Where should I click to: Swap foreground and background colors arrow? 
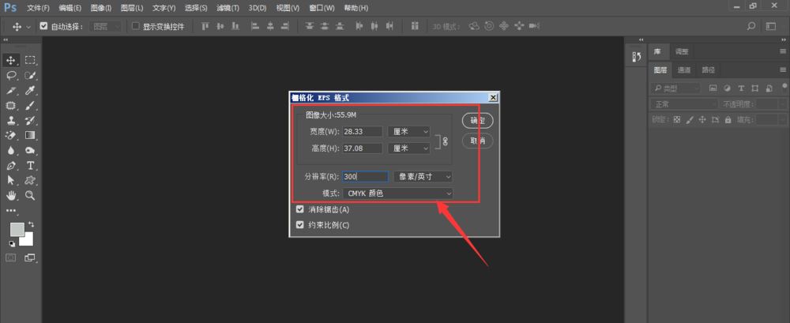click(32, 223)
